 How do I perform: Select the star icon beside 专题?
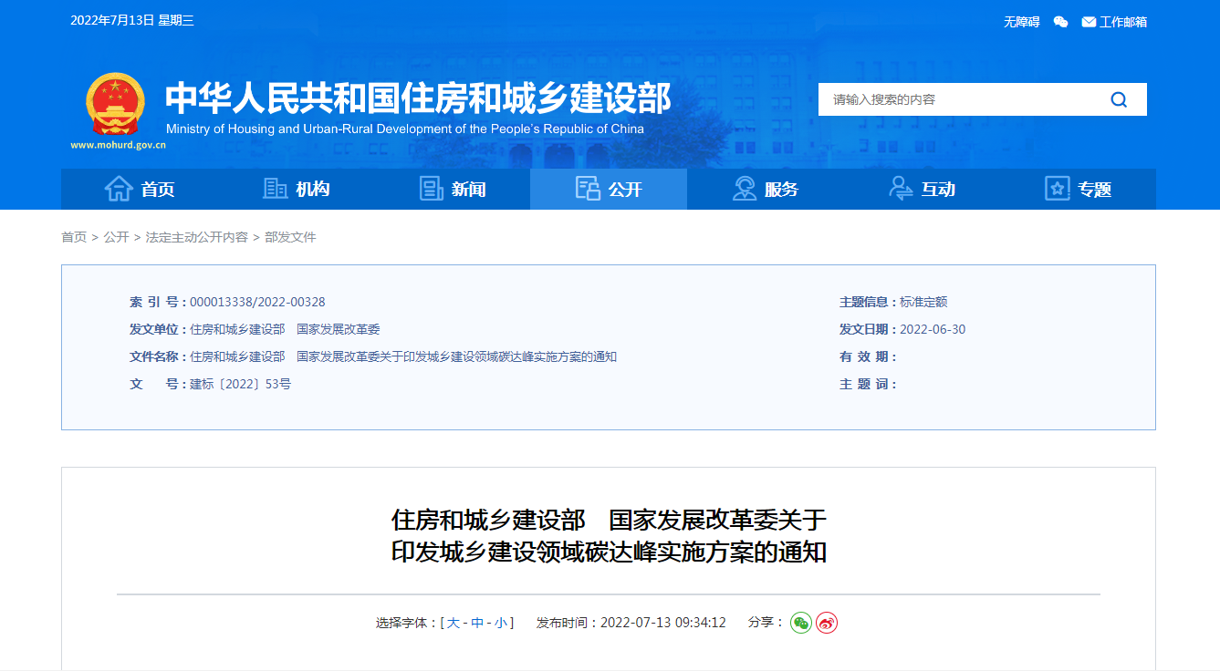click(x=1057, y=188)
